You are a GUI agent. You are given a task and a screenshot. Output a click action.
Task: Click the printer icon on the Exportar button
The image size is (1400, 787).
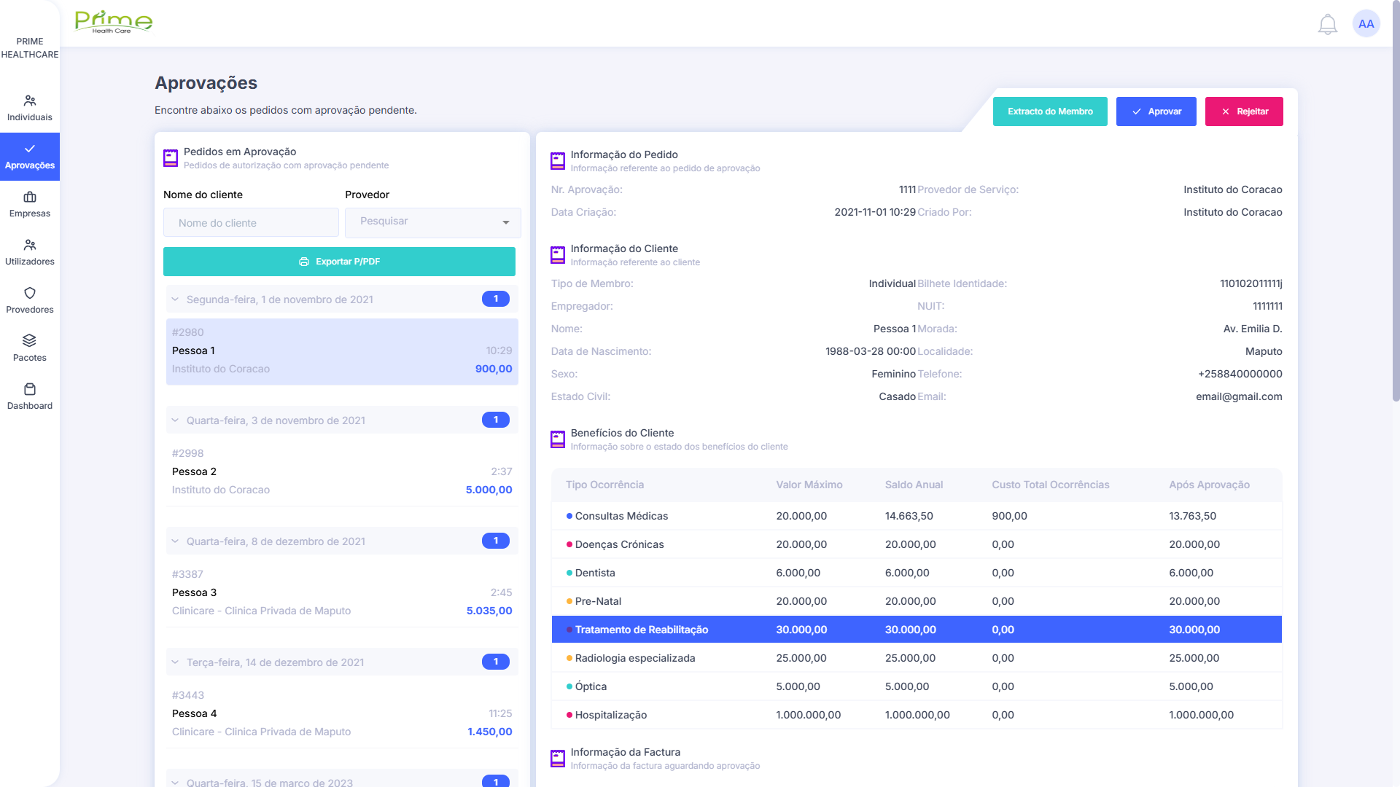pos(304,262)
